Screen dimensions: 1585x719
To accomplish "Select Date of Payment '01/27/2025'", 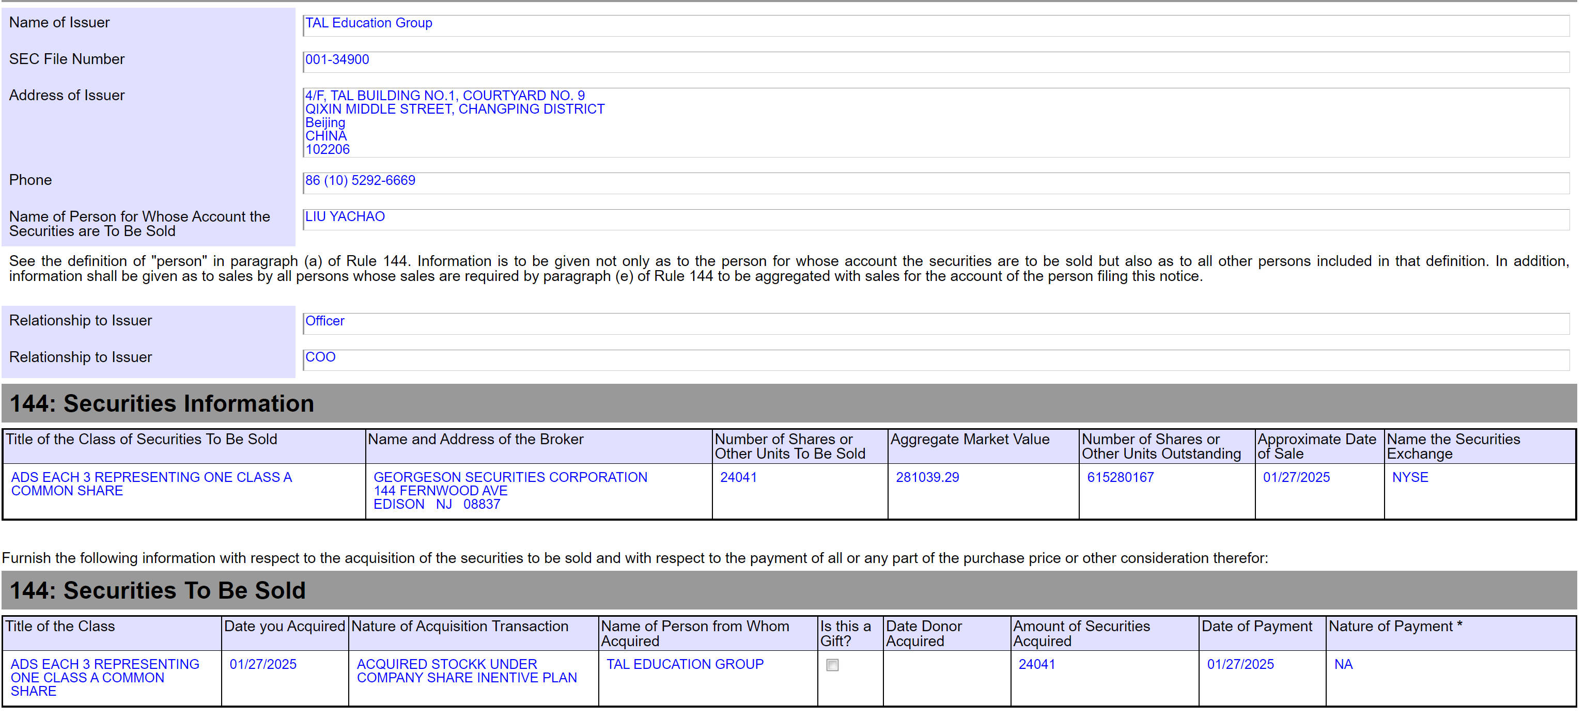I will pos(1240,664).
